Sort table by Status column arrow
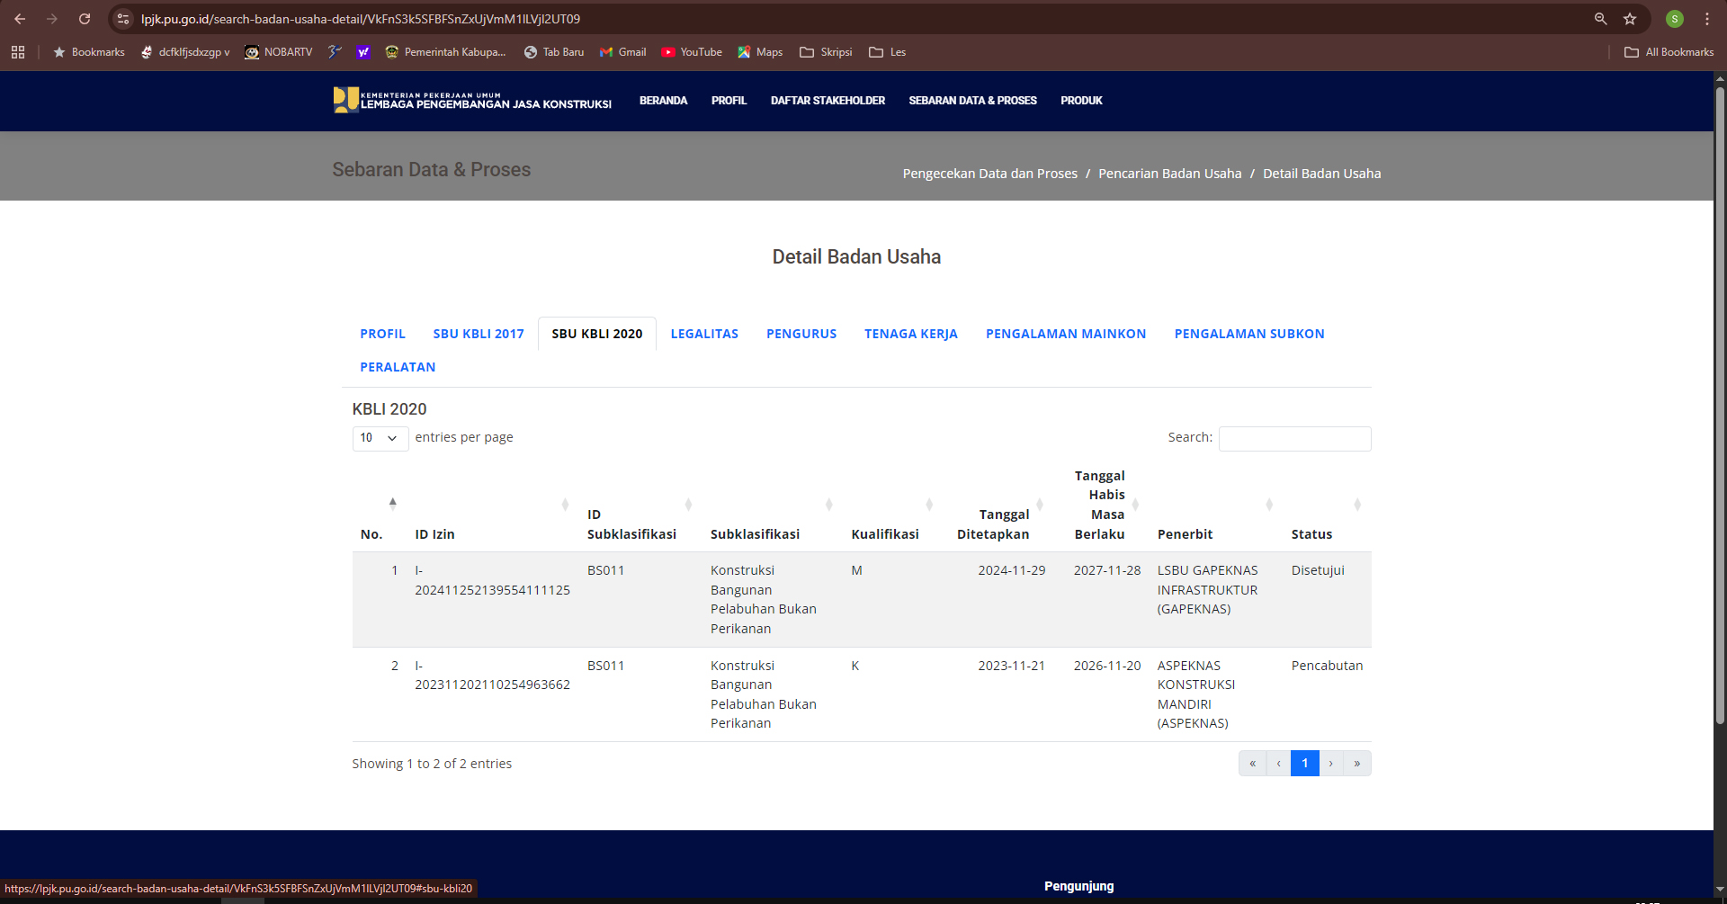The width and height of the screenshot is (1727, 904). tap(1357, 505)
